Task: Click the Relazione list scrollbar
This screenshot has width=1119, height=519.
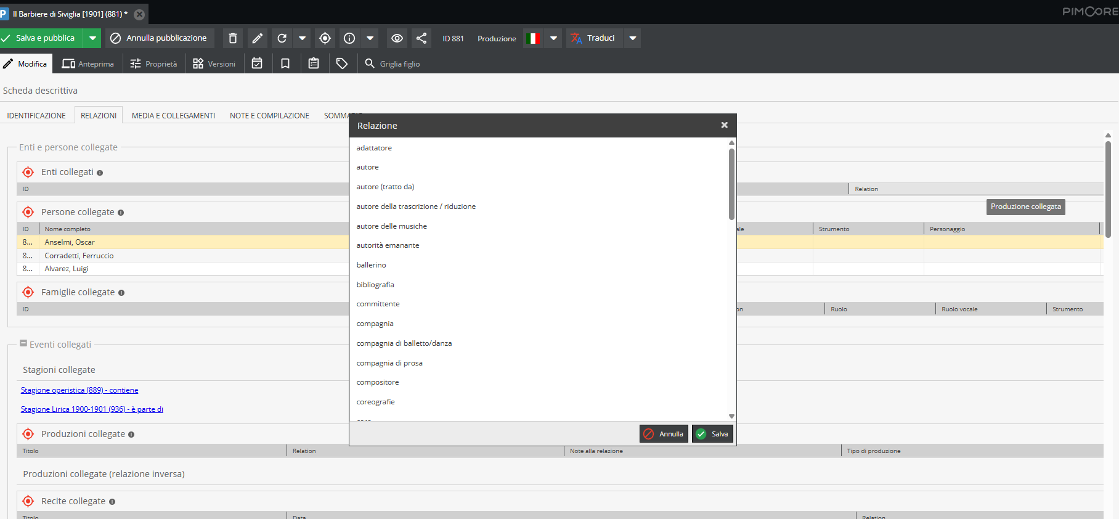Action: (x=731, y=184)
